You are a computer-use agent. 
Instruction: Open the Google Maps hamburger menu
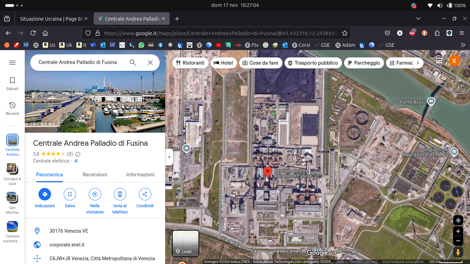12,63
